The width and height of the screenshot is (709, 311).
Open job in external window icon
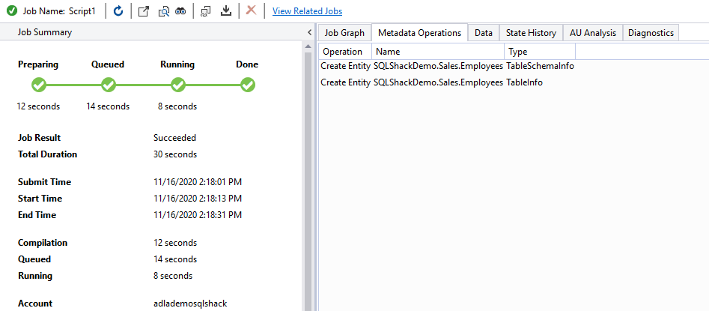(x=144, y=10)
